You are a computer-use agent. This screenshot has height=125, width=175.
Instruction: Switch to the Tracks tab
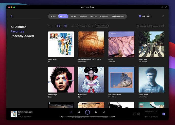click(x=73, y=16)
